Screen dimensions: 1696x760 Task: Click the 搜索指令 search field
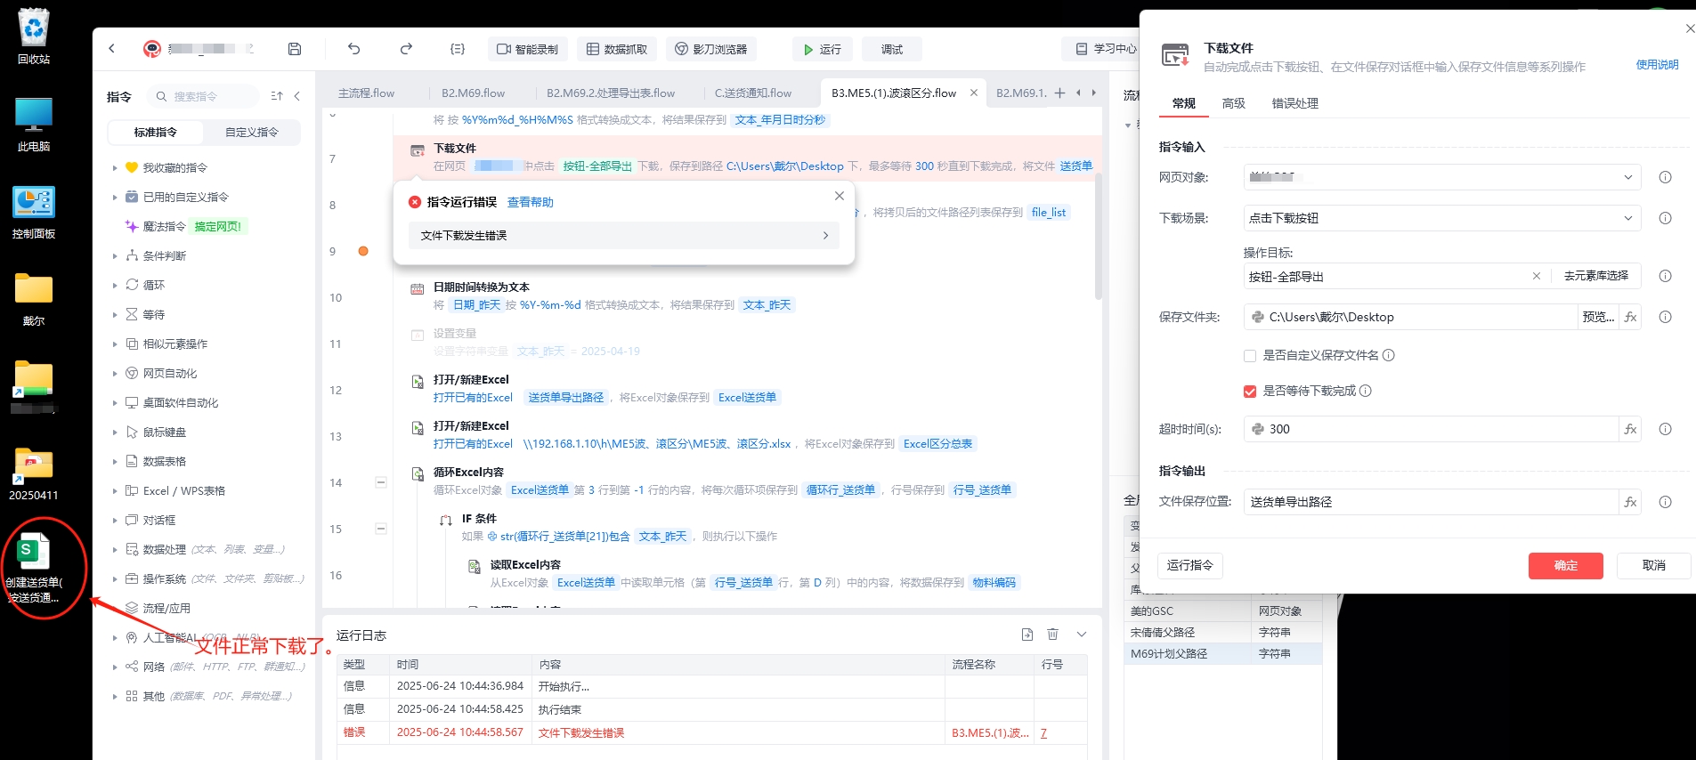coord(207,96)
